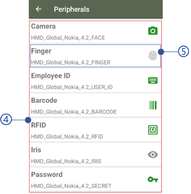Tap the green barcode icon
The height and width of the screenshot is (194, 191).
pyautogui.click(x=153, y=105)
